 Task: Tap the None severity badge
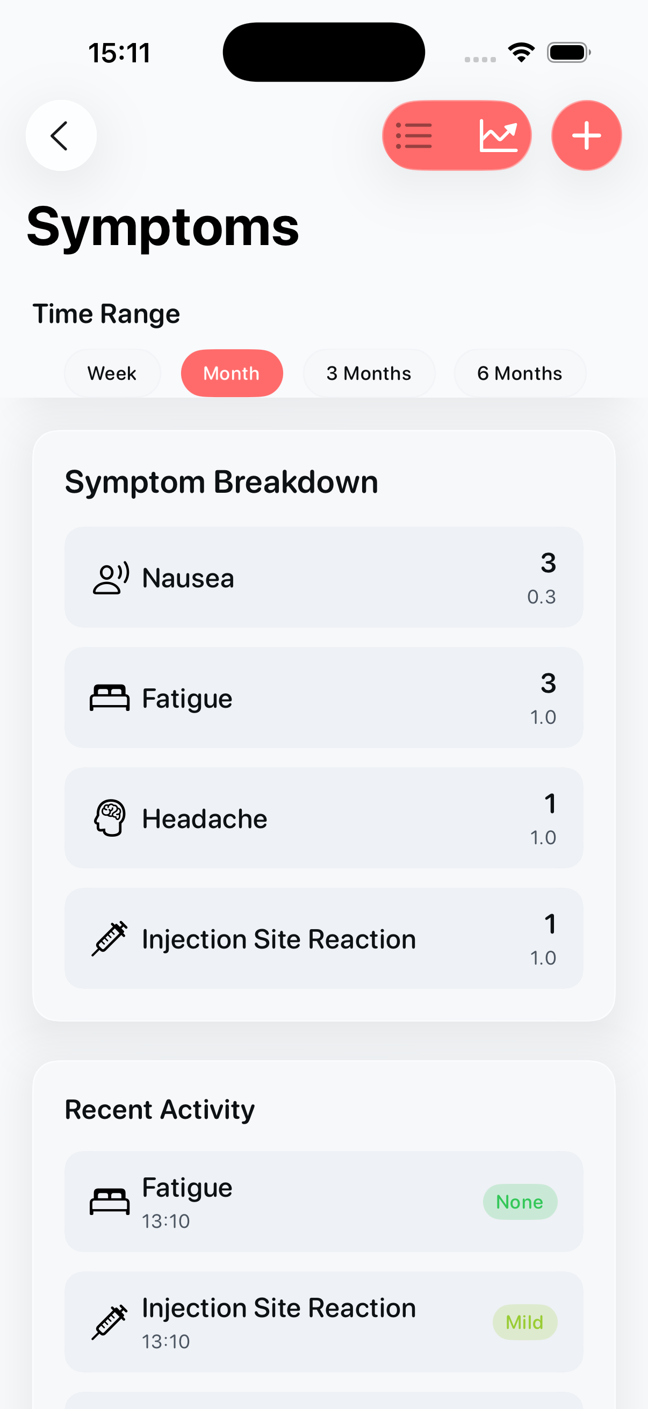(520, 1202)
